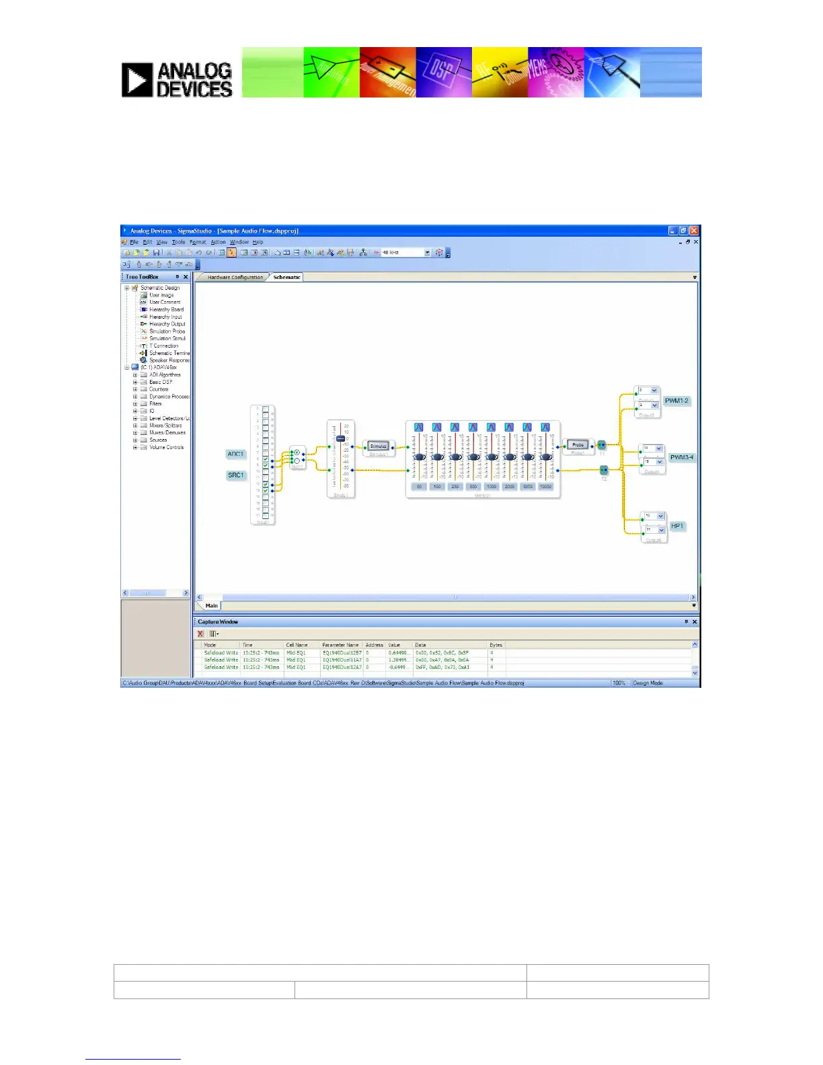Viewport: 823px width, 1065px height.
Task: Click the 2000 Hz band label button
Action: tap(510, 486)
